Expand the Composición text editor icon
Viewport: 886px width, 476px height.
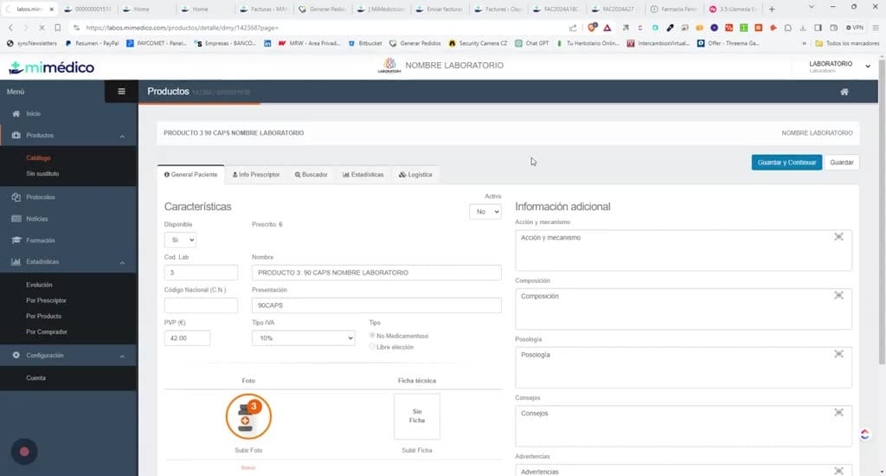(x=838, y=295)
